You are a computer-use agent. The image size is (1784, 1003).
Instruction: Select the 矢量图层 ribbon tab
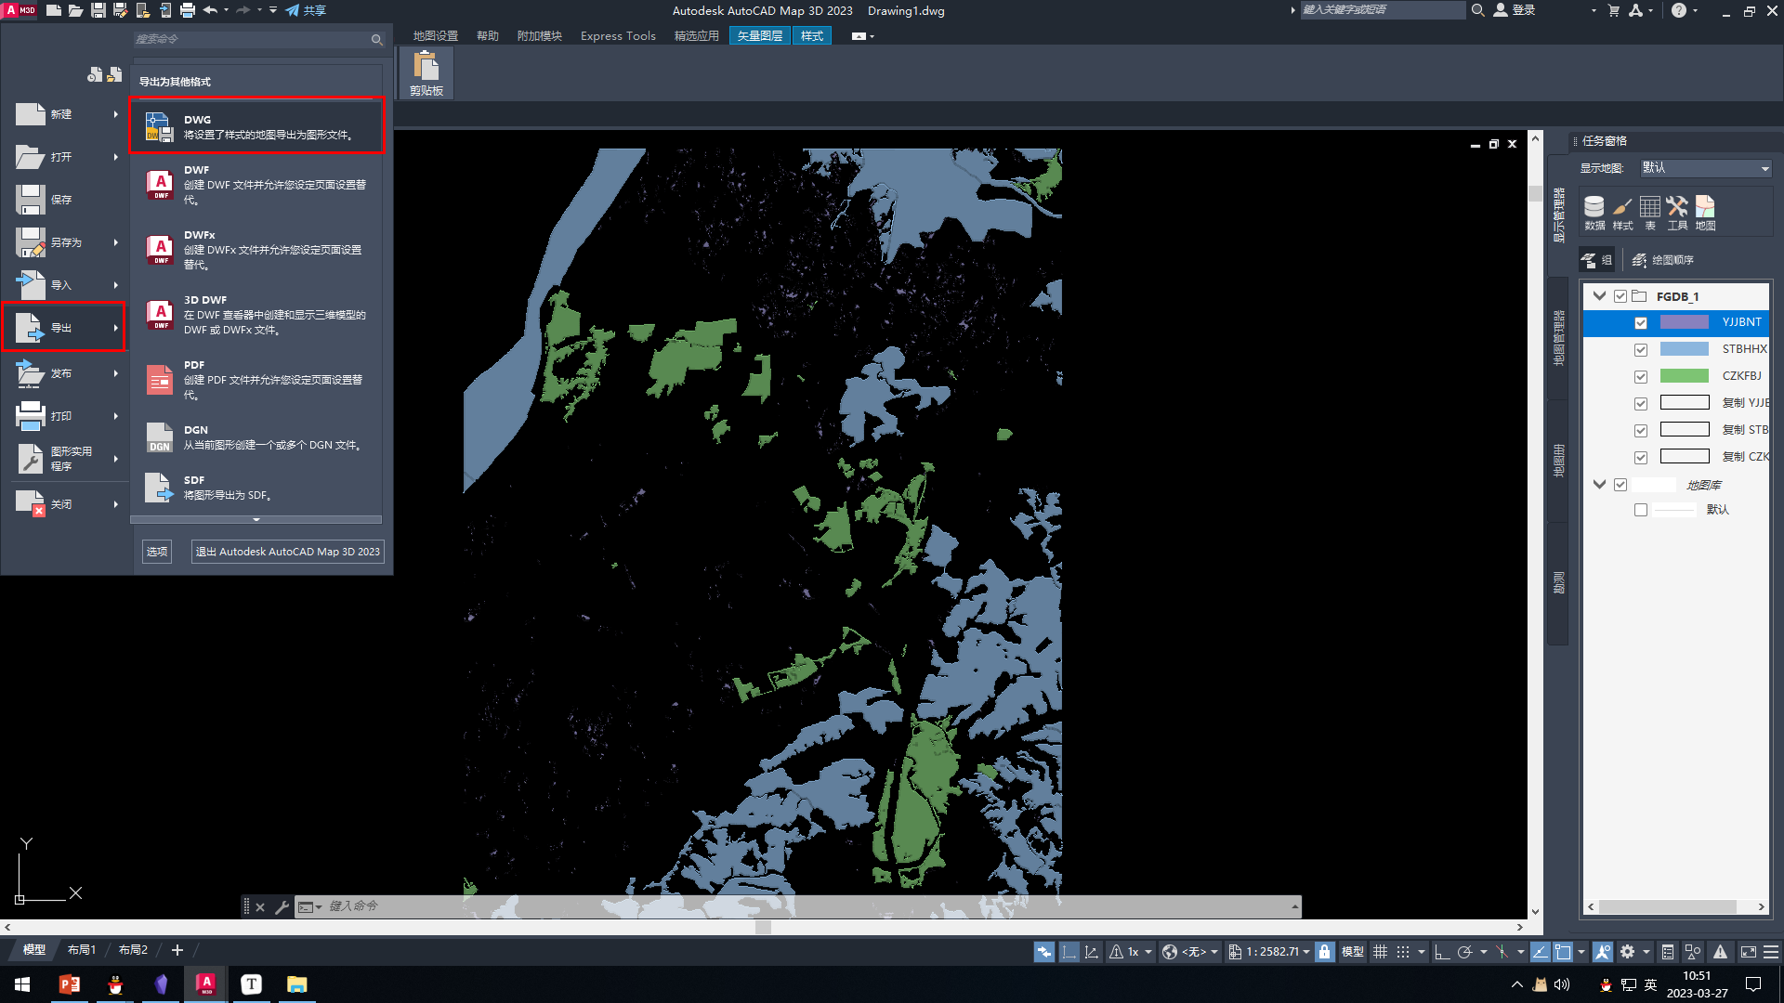tap(759, 35)
